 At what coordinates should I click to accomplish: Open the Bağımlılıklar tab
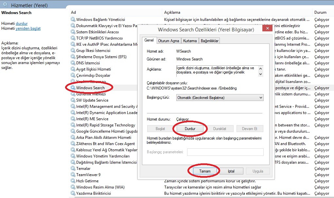(x=210, y=41)
